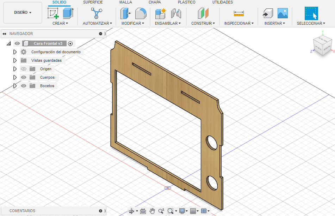Switch to the Sólido tab
The width and height of the screenshot is (335, 216).
pos(60,2)
